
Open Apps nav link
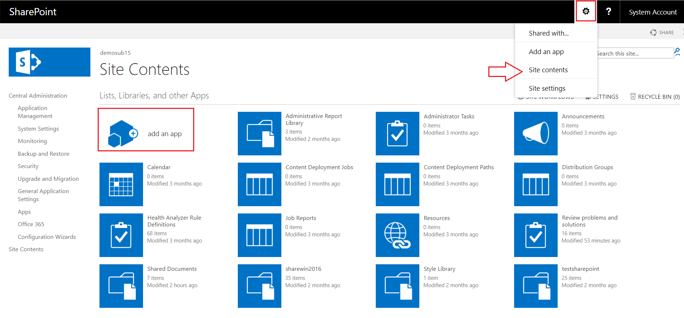24,212
